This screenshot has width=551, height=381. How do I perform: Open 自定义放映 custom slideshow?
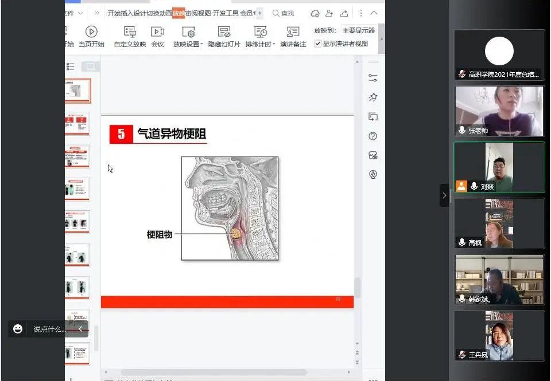130,32
